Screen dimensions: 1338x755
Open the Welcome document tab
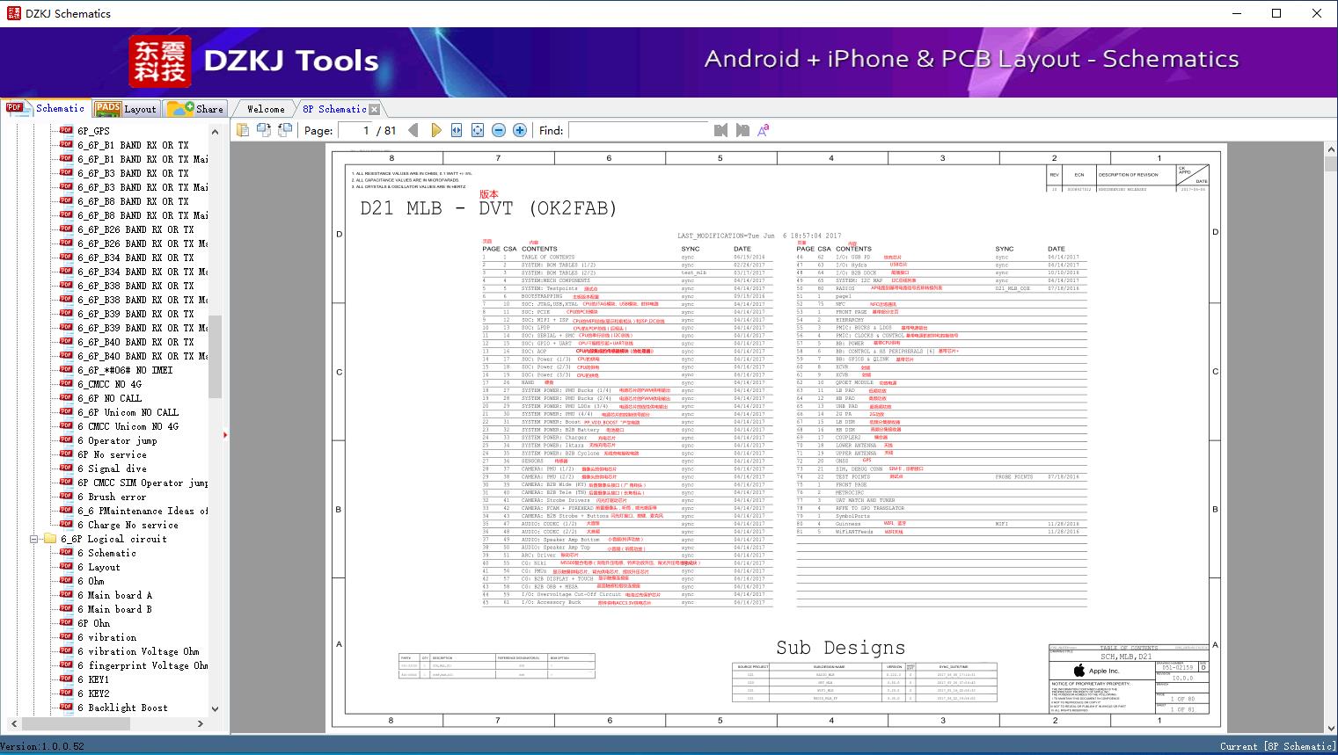(x=266, y=109)
